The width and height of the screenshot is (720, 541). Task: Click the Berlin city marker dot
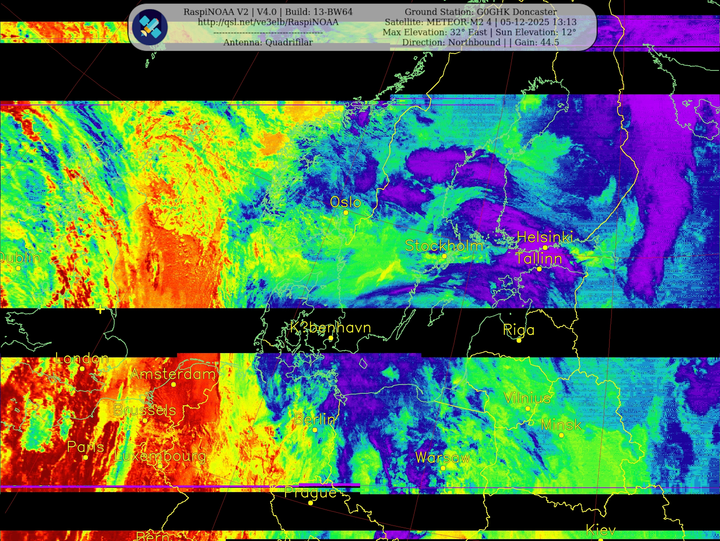pyautogui.click(x=315, y=430)
